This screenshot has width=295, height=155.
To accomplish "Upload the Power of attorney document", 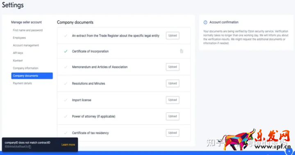I will (x=172, y=116).
